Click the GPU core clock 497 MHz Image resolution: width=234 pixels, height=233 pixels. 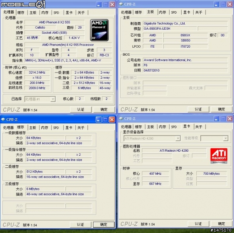pyautogui.click(x=155, y=174)
